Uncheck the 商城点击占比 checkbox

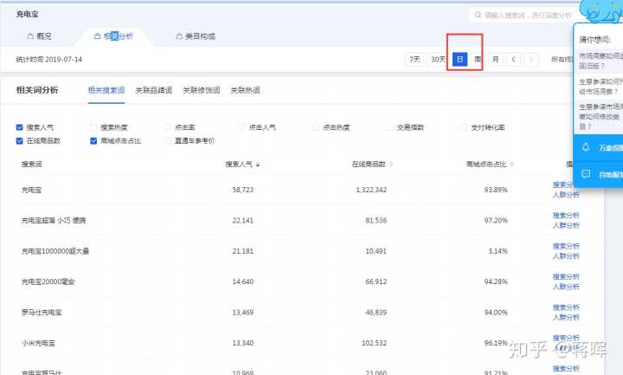pyautogui.click(x=94, y=140)
